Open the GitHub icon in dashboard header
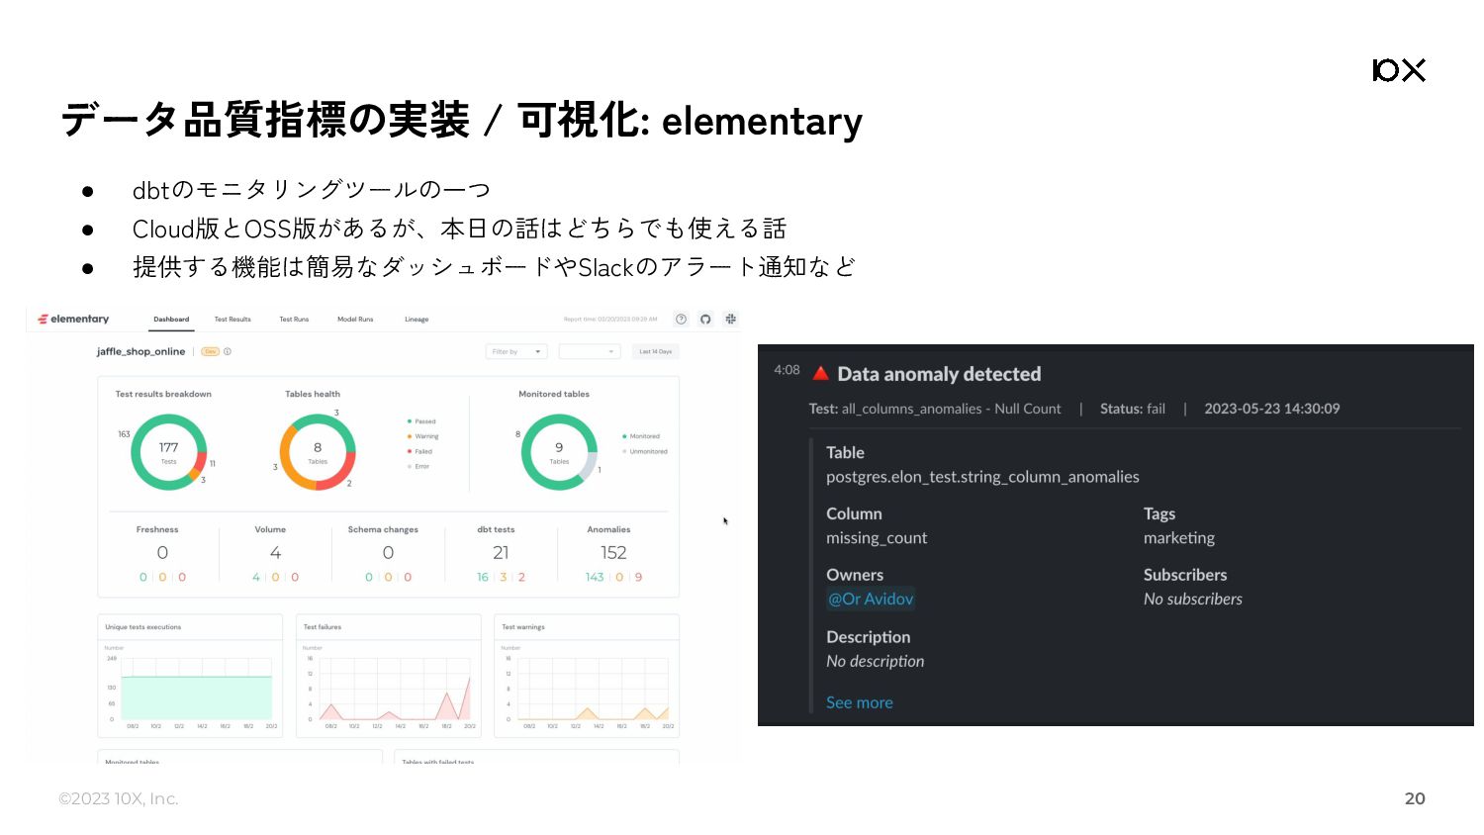Image resolution: width=1484 pixels, height=835 pixels. [705, 319]
